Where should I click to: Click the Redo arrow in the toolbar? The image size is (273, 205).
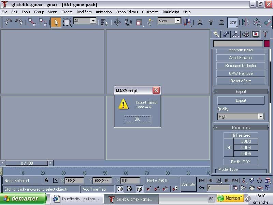19,22
